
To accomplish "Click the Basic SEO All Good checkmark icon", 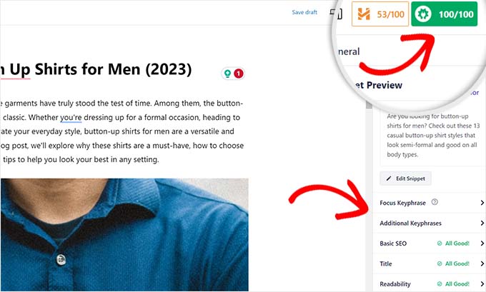I will (440, 243).
